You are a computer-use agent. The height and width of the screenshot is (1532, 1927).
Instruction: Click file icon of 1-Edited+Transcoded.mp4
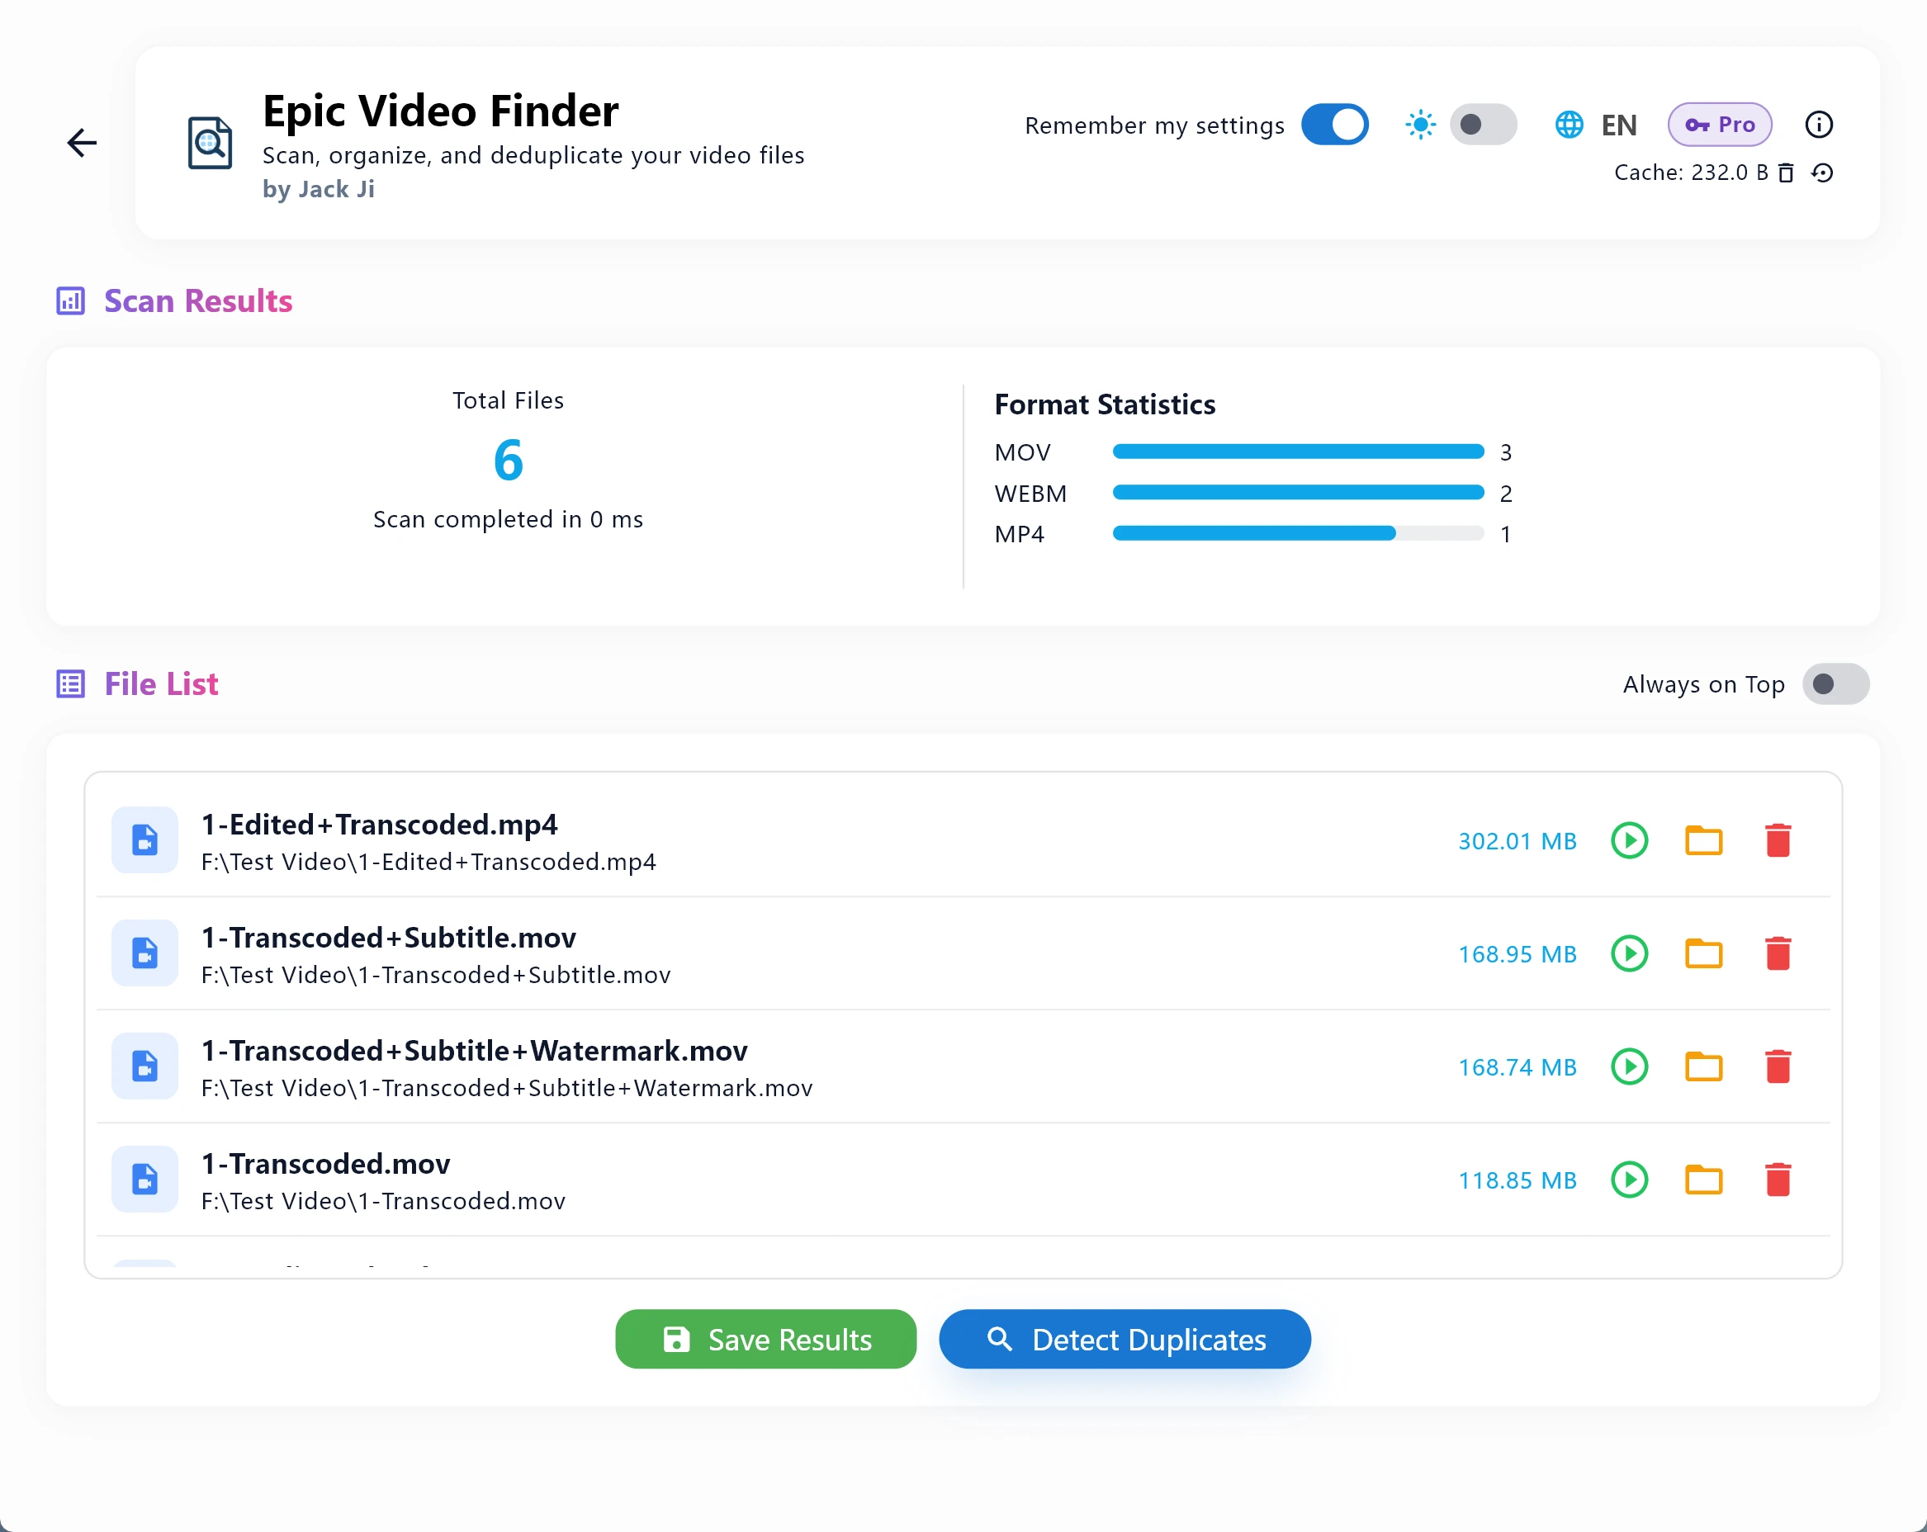pyautogui.click(x=144, y=840)
